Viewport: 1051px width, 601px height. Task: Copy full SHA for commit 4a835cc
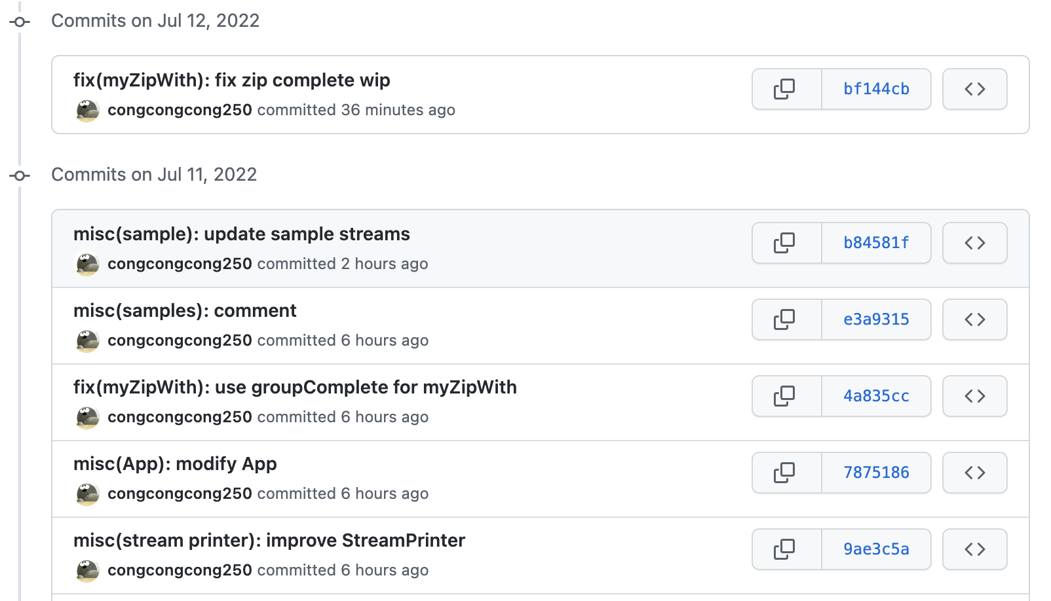click(785, 396)
